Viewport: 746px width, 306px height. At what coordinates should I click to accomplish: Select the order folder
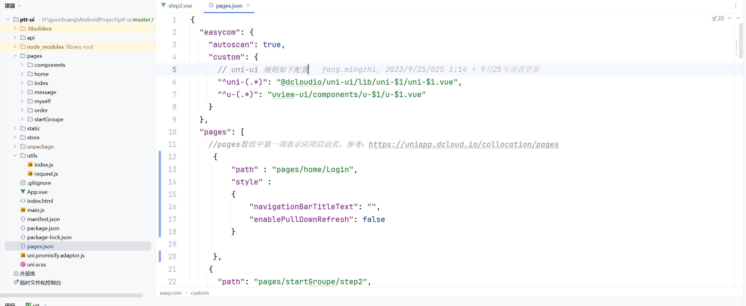click(x=41, y=110)
